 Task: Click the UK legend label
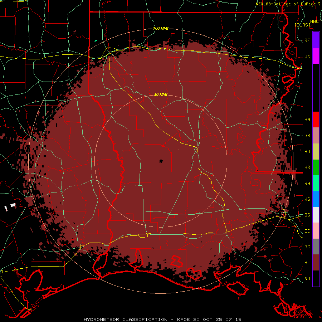point(307,56)
